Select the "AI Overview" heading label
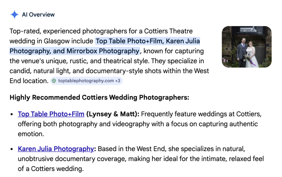Screen dimensions: 282x177 (38, 15)
